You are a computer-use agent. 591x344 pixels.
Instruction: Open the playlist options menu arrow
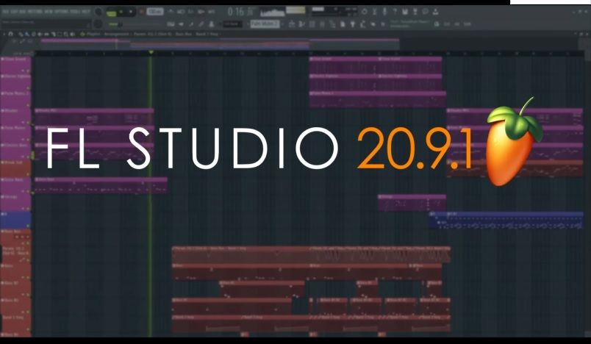point(4,34)
